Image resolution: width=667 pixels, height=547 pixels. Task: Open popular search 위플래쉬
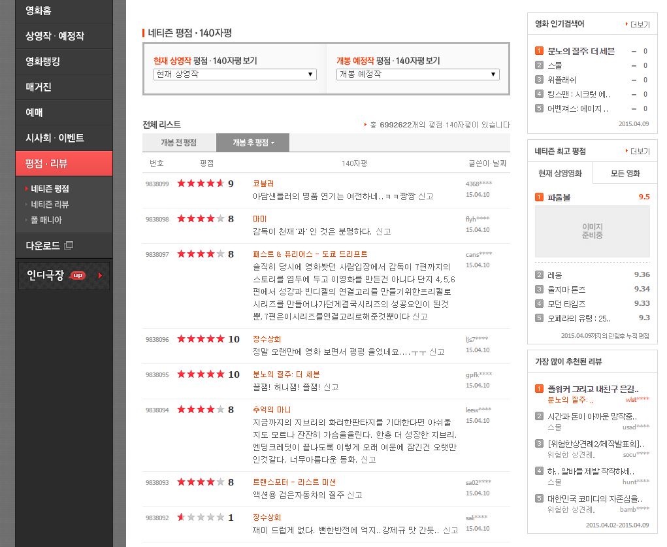coord(562,80)
